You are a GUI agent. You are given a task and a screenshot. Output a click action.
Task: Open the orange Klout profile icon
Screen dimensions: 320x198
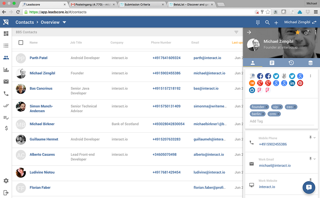pos(252,83)
